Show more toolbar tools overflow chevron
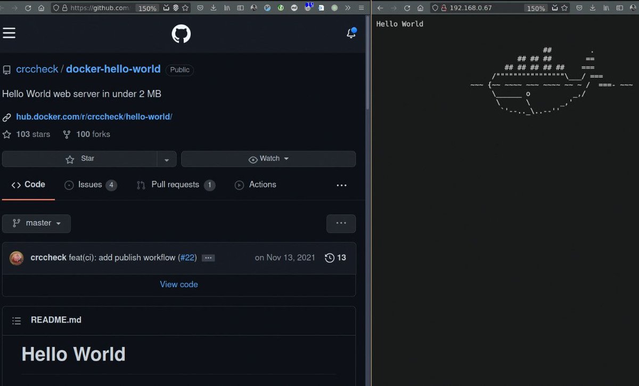The width and height of the screenshot is (639, 386). 348,8
